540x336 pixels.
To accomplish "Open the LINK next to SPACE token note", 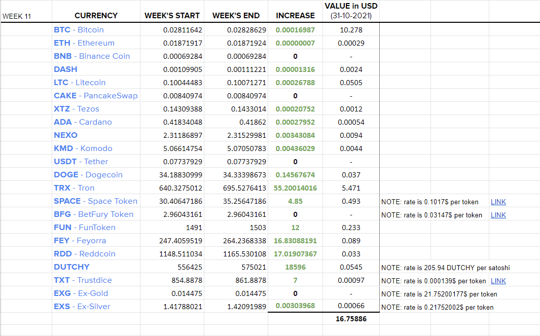I will (x=498, y=202).
